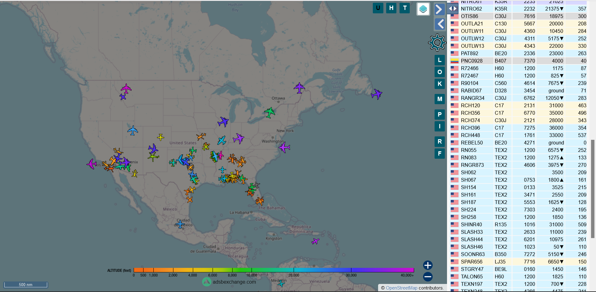Click the U filter button
This screenshot has height=292, width=596.
pyautogui.click(x=378, y=8)
